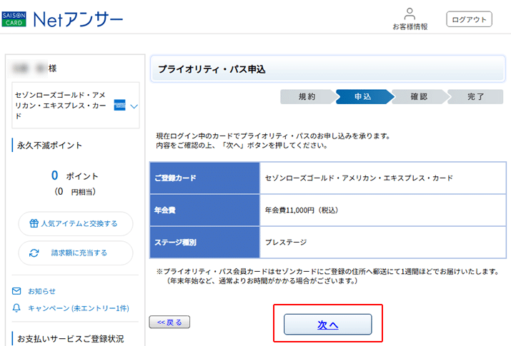
Task: Click the envelope notification icon
Action: click(x=16, y=291)
